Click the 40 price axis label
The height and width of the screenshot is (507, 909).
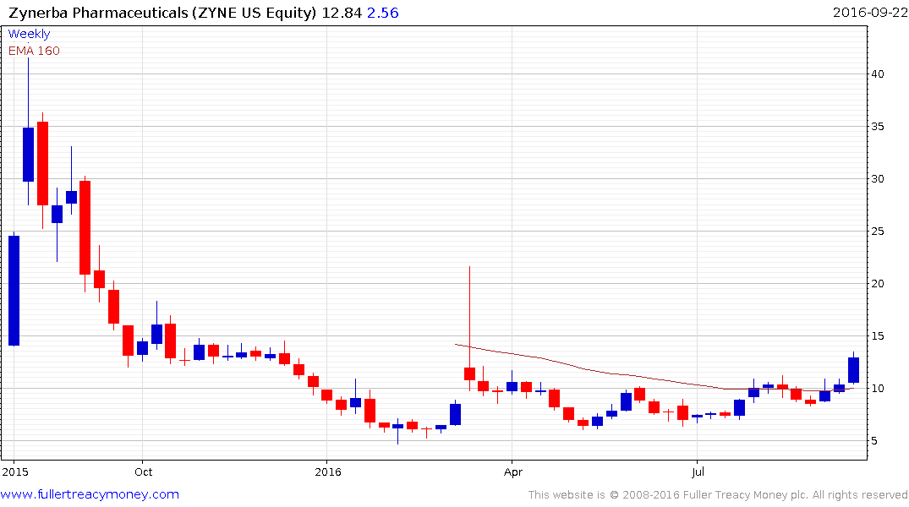pos(878,74)
